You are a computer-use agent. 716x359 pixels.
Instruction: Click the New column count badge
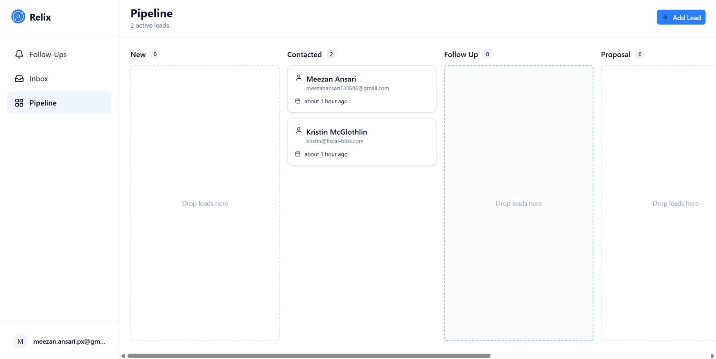155,54
